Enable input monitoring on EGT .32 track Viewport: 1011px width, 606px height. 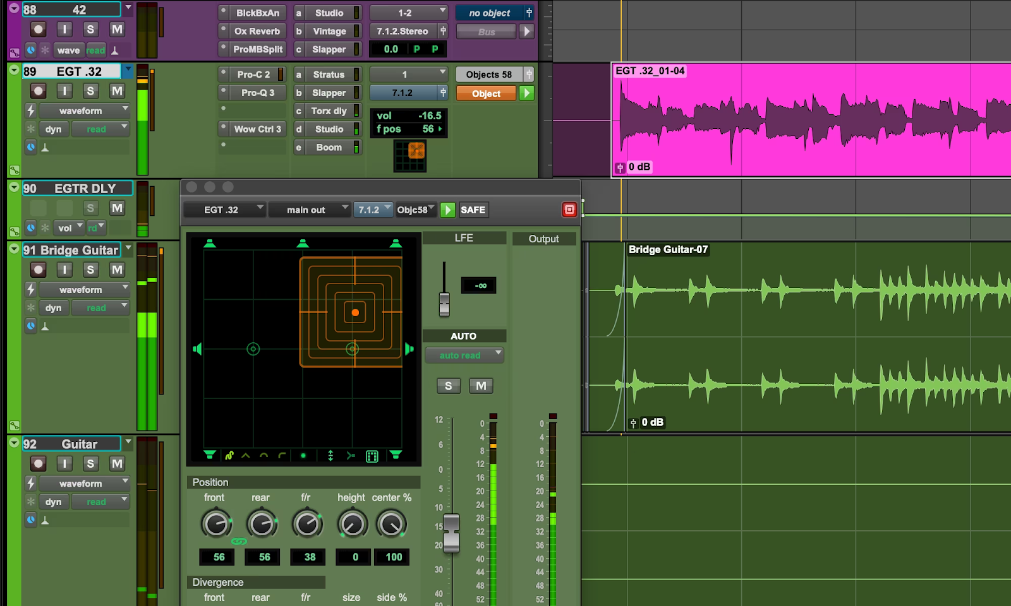(x=64, y=91)
